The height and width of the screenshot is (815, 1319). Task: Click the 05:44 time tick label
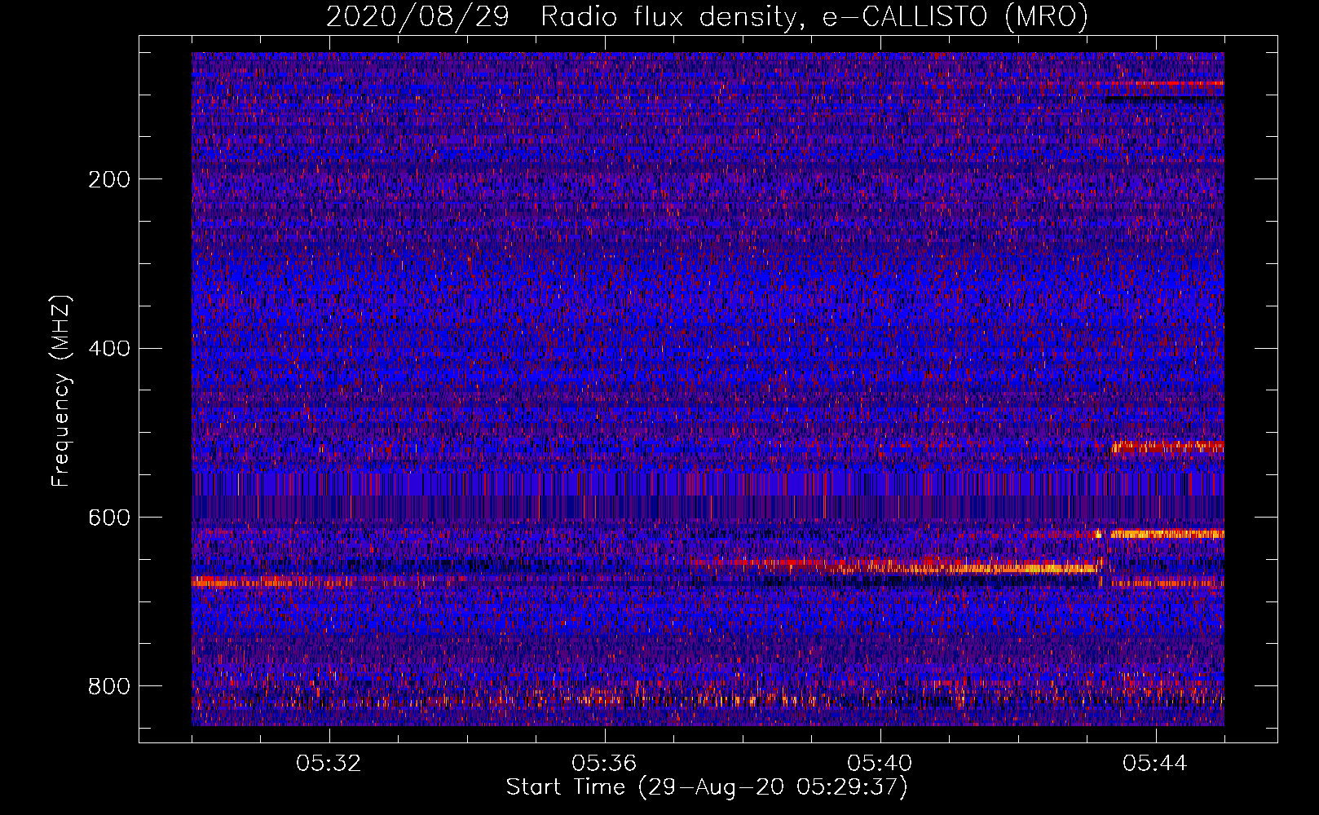(x=1155, y=764)
